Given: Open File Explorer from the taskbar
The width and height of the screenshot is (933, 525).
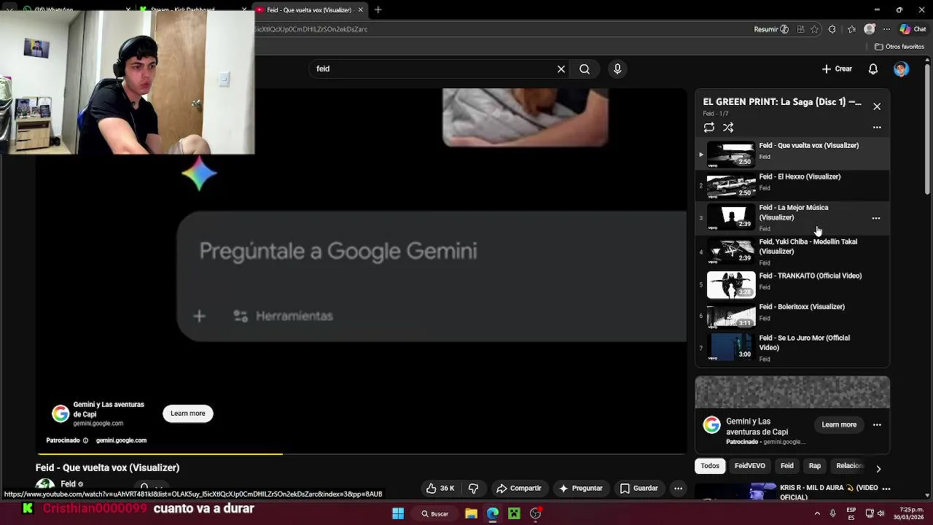Looking at the screenshot, I should click(471, 513).
